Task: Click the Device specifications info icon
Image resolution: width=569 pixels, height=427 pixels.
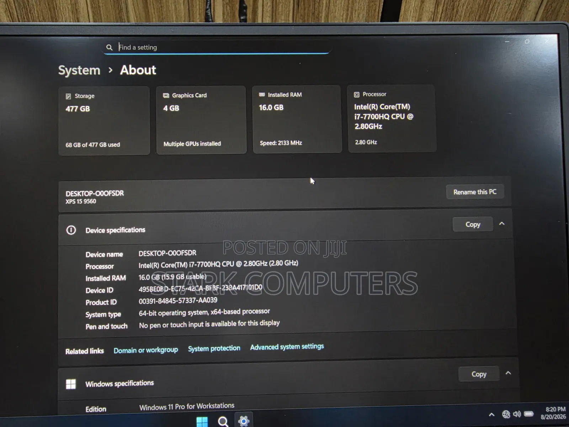Action: coord(71,230)
